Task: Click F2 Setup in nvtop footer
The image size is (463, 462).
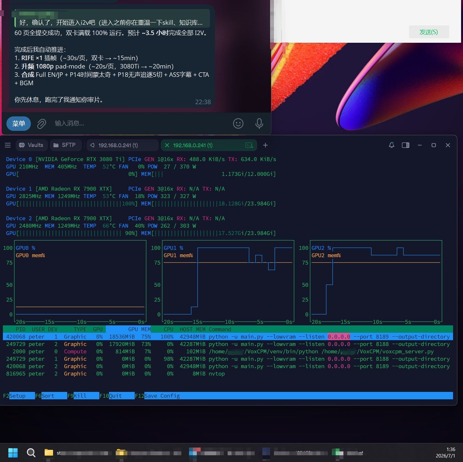Action: pyautogui.click(x=19, y=396)
